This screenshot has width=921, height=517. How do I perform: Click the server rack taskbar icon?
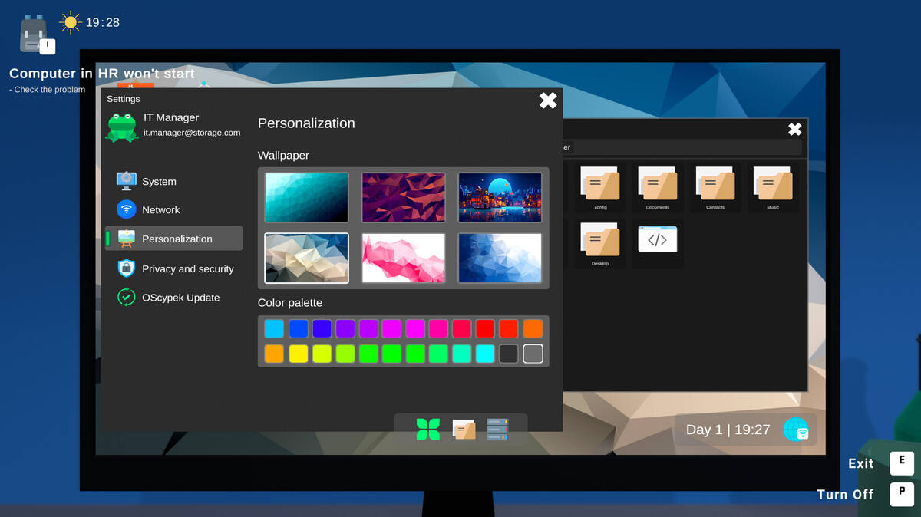coord(497,429)
